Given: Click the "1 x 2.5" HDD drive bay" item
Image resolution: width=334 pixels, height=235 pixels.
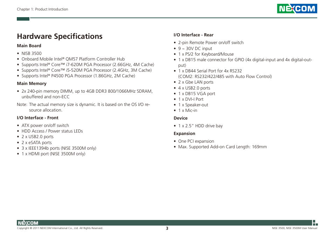Looking at the screenshot, I should (201, 126).
